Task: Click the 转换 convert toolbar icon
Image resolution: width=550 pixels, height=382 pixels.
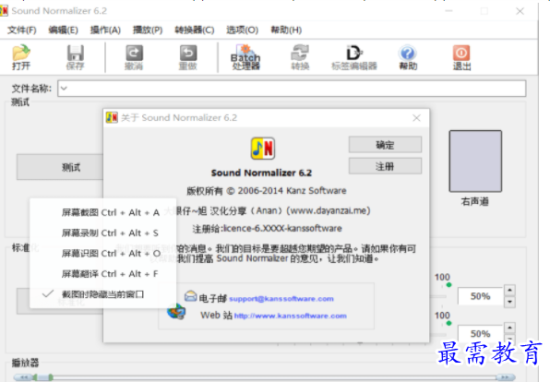Action: coord(300,57)
